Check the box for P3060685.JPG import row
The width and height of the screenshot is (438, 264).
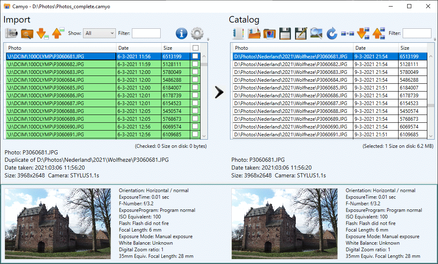(x=196, y=87)
